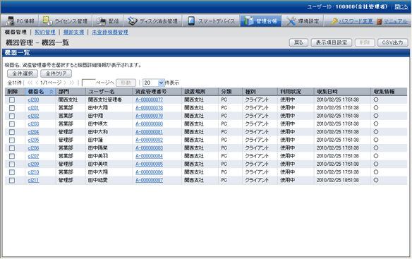The image size is (412, 259).
Task: Click the 全件選択 button
Action: (x=23, y=73)
